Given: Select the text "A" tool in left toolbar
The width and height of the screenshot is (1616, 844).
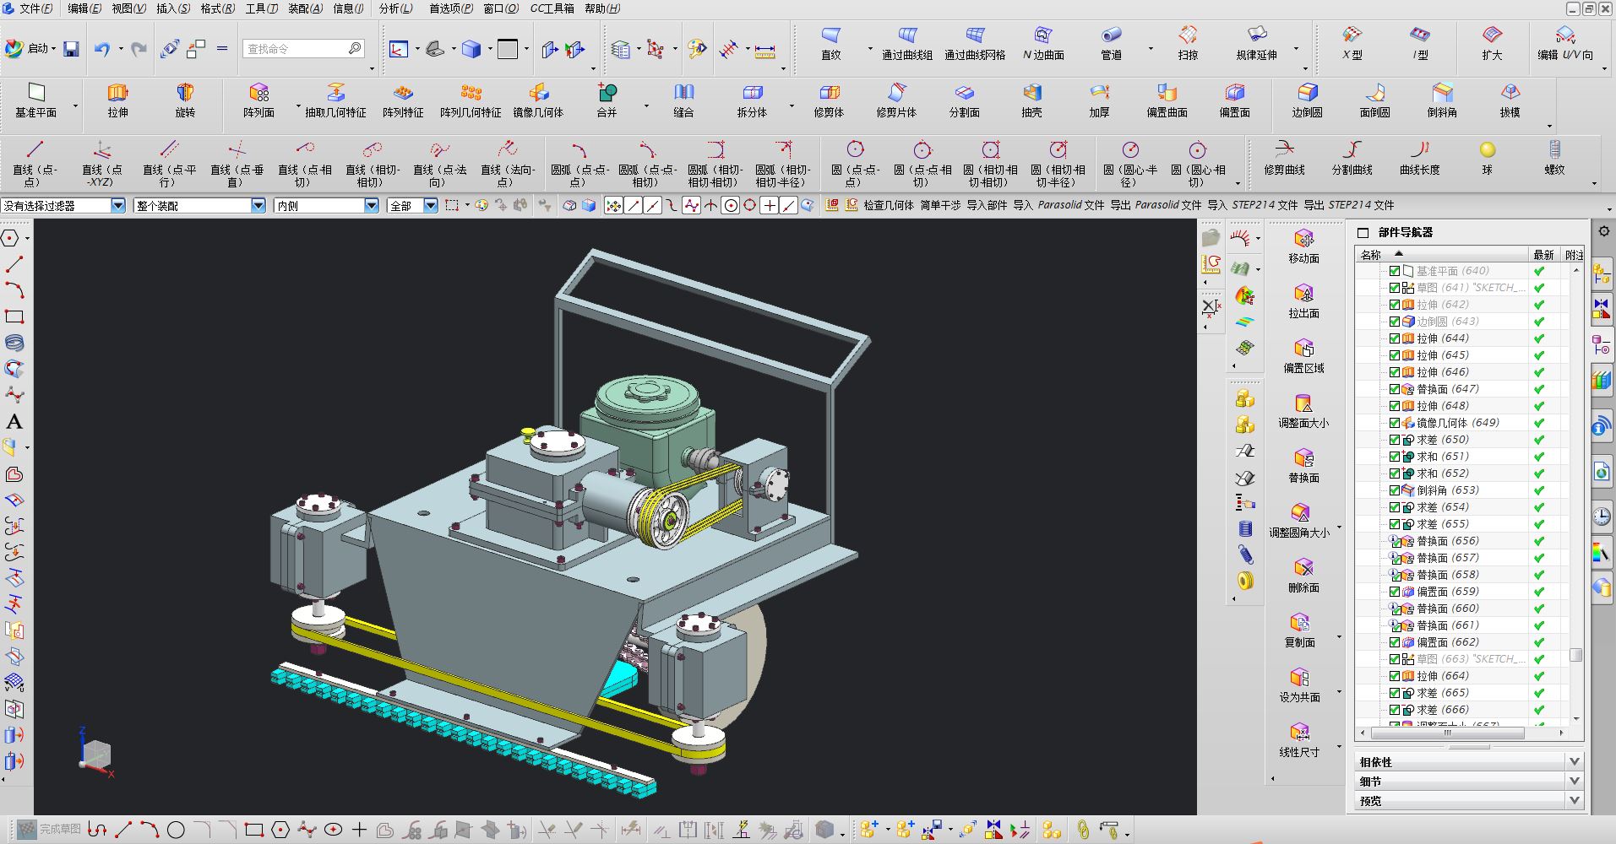Looking at the screenshot, I should tap(14, 422).
